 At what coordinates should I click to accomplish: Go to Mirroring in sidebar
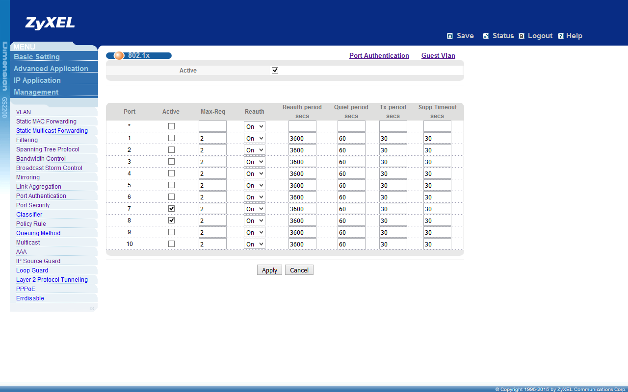click(x=28, y=177)
